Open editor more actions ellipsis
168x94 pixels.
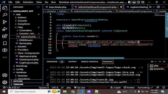coord(163,7)
